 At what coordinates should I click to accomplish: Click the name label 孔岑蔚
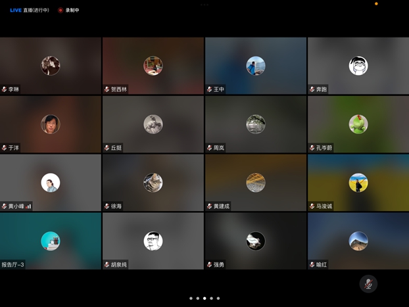(x=324, y=148)
